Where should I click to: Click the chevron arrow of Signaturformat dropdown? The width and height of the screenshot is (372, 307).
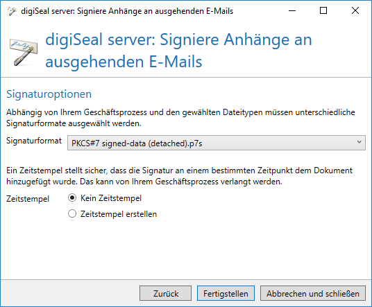point(359,142)
